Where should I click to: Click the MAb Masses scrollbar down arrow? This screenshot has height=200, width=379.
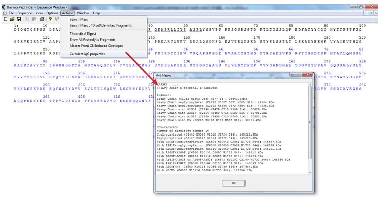310,172
